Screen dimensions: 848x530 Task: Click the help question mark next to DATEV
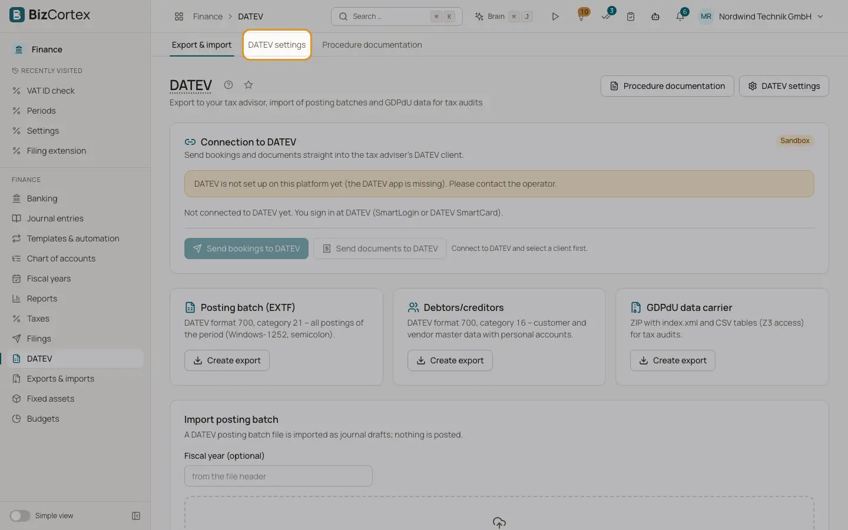coord(228,85)
